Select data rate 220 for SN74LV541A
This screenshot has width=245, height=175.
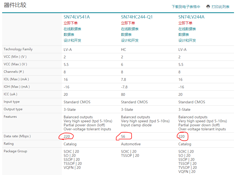tap(67, 136)
